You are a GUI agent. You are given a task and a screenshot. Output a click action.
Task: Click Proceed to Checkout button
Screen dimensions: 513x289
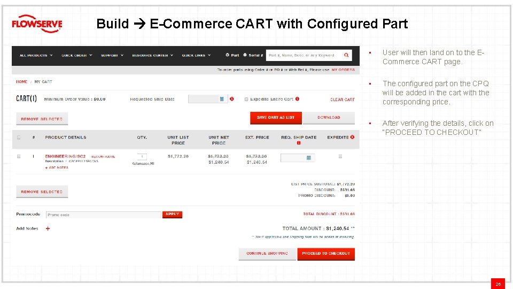(x=326, y=254)
